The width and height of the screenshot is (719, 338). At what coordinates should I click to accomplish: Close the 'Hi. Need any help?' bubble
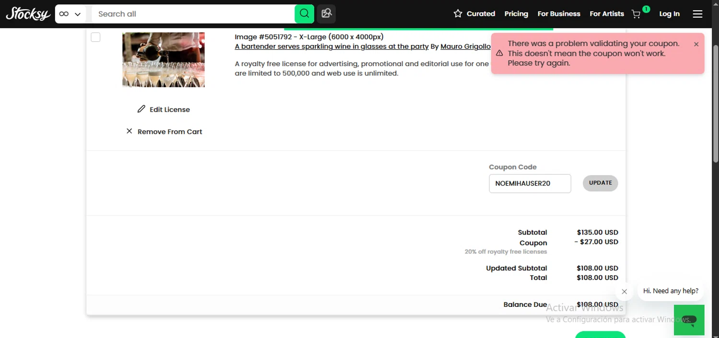click(x=624, y=291)
